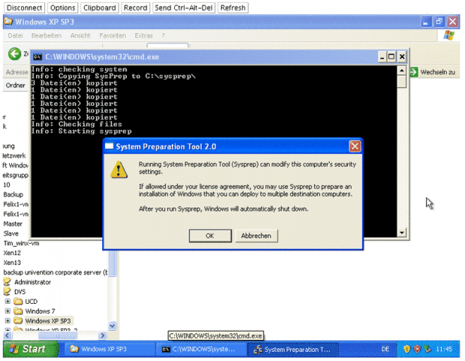This screenshot has width=465, height=361.
Task: Maximize the cmd.exe window
Action: pos(391,56)
